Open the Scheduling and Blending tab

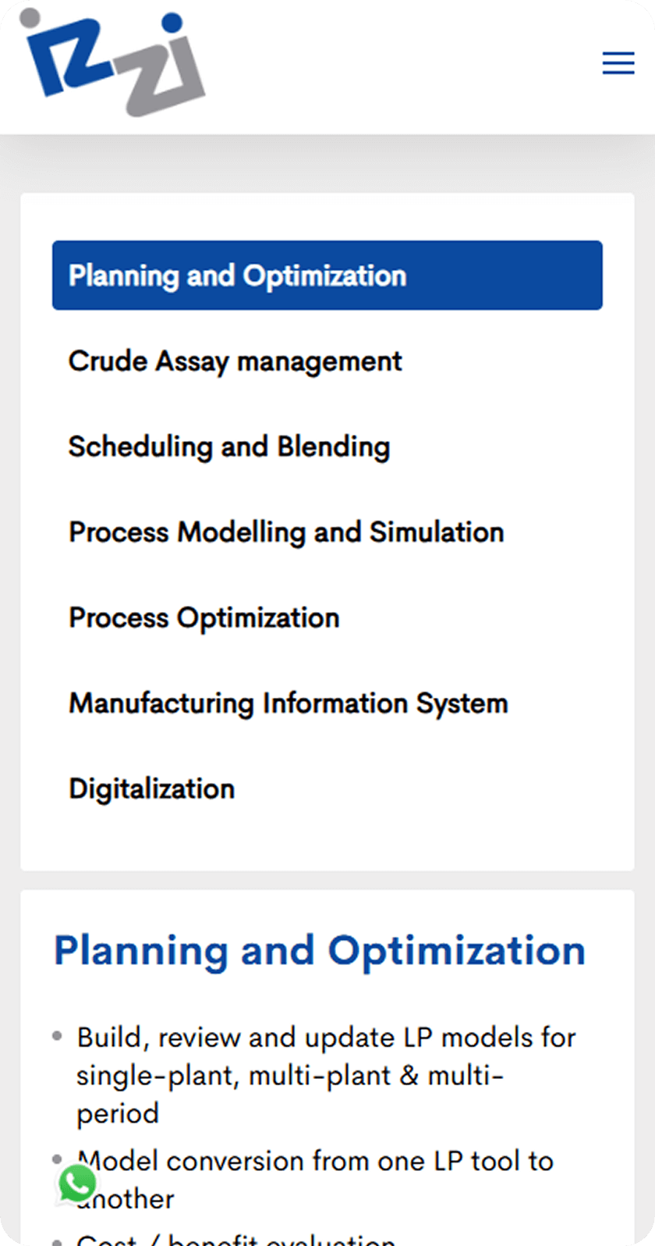(229, 447)
